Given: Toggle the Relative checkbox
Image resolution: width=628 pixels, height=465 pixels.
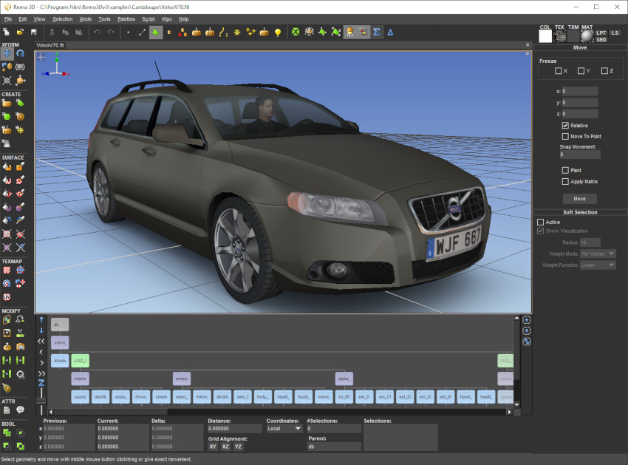Looking at the screenshot, I should tap(565, 126).
